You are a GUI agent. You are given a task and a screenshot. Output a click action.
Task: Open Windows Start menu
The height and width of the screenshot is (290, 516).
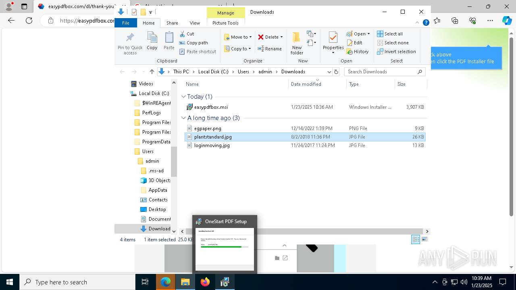pos(10,282)
